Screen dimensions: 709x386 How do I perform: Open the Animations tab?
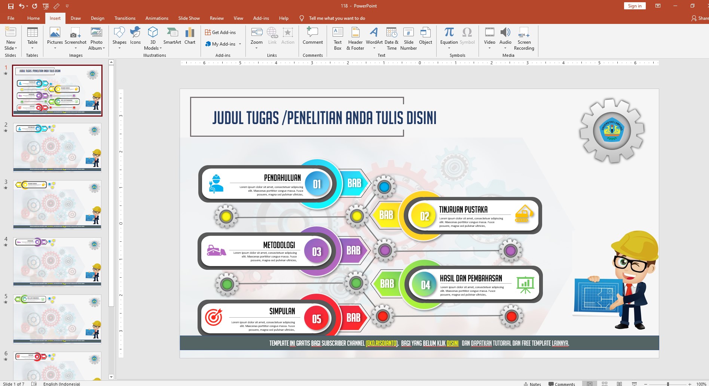tap(157, 18)
